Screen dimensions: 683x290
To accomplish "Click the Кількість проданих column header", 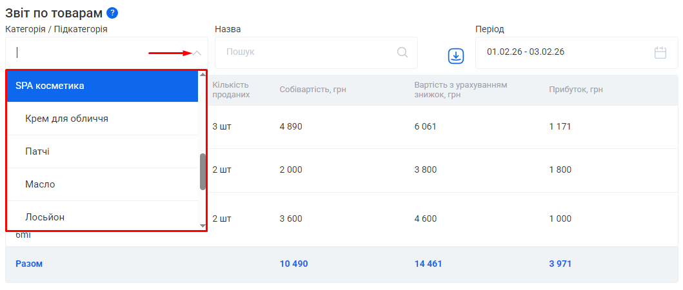I will coord(231,90).
